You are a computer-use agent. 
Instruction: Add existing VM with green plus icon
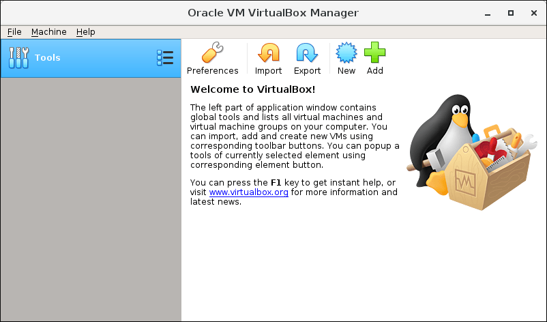click(x=374, y=53)
